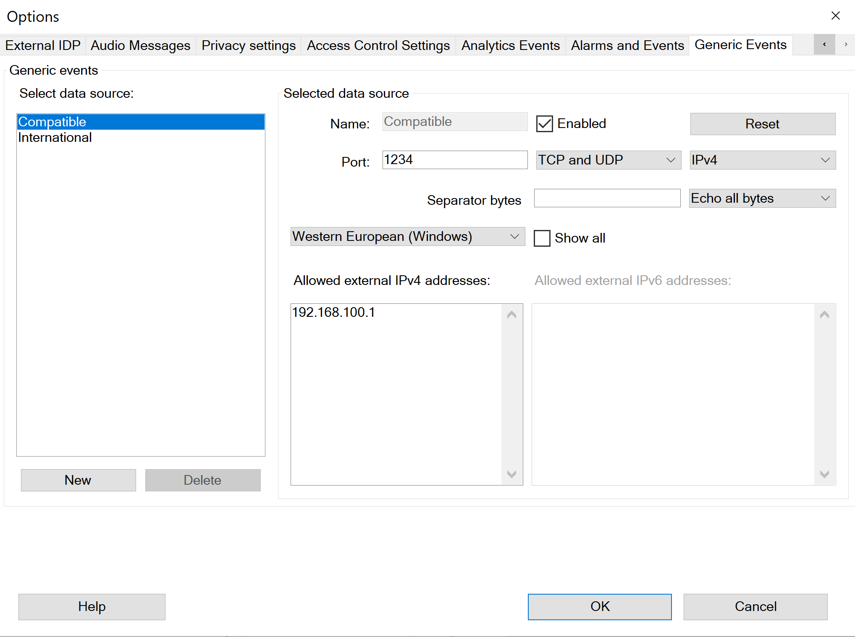Click the up scroll arrow of IPv6 address list
This screenshot has width=855, height=637.
tap(824, 313)
